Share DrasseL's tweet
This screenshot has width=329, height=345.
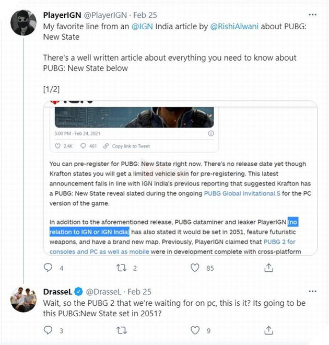pyautogui.click(x=268, y=330)
